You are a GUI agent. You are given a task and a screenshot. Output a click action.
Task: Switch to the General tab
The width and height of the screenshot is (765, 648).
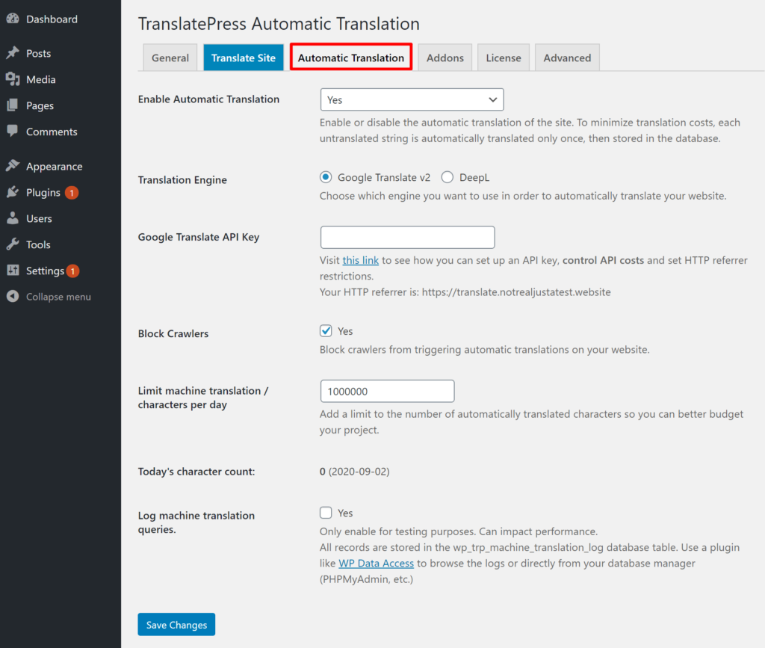(x=170, y=58)
